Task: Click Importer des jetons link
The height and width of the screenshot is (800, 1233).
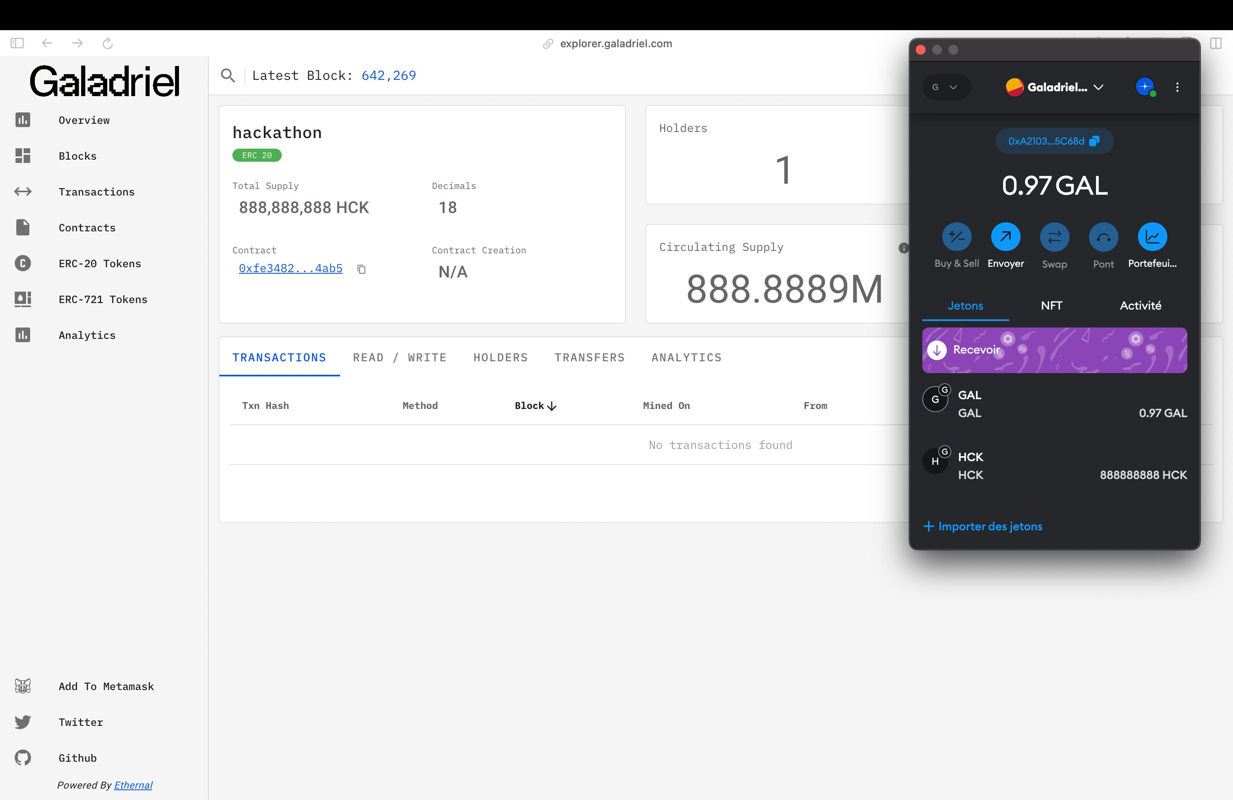Action: click(x=983, y=526)
